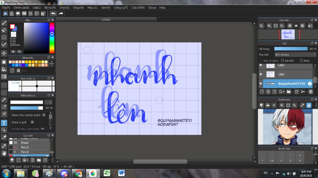This screenshot has width=318, height=178.
Task: Click the Redo arrow in toolbar
Action: tap(61, 14)
